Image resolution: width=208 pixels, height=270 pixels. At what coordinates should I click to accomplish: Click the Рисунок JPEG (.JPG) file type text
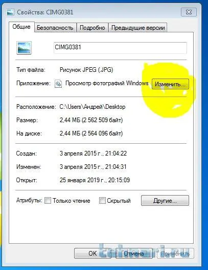point(86,70)
